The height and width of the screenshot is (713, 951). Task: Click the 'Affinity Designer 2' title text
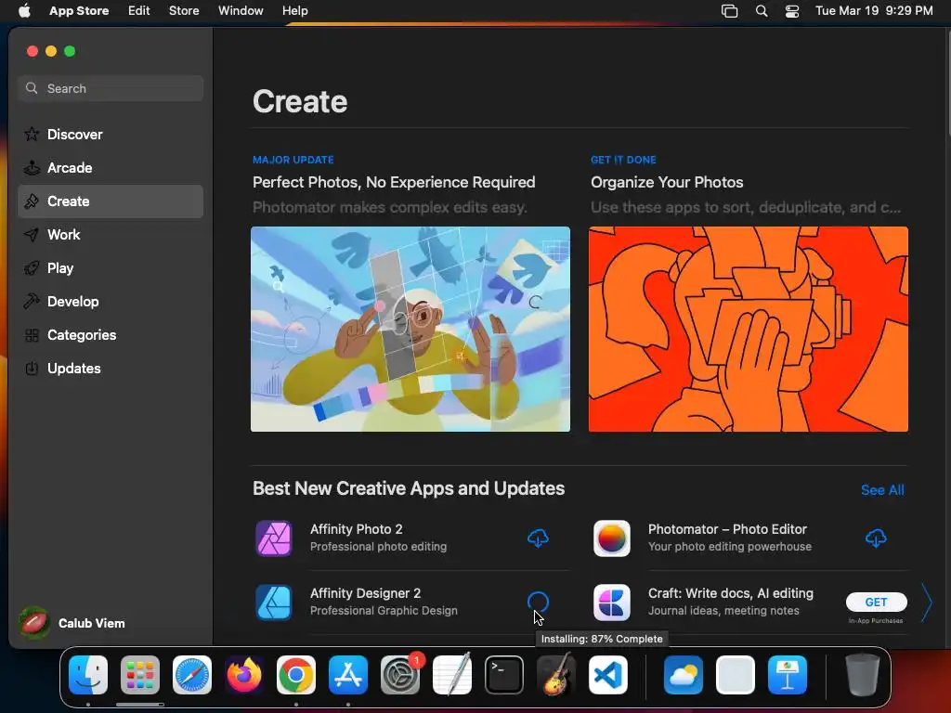[x=365, y=593]
